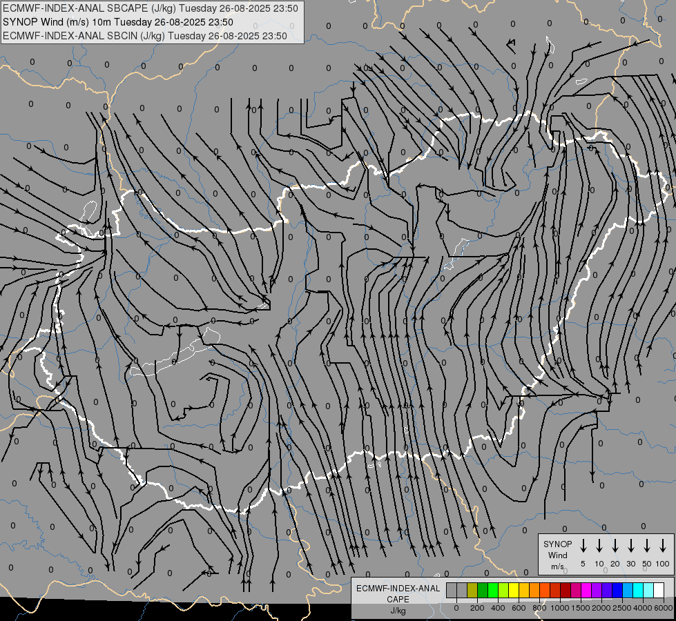This screenshot has height=621, width=676.
Task: Select the ECMWF-INDEX-ANAL SBCAPE title line
Action: [150, 8]
